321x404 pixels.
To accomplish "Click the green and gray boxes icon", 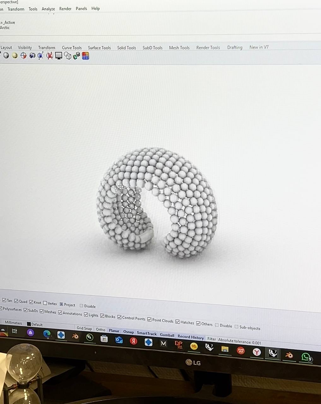I will pos(76,56).
